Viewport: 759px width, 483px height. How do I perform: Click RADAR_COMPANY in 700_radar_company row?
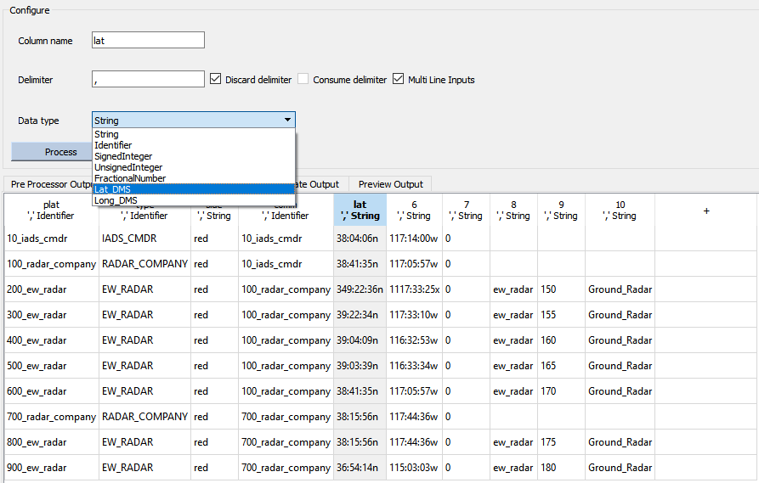click(x=144, y=417)
